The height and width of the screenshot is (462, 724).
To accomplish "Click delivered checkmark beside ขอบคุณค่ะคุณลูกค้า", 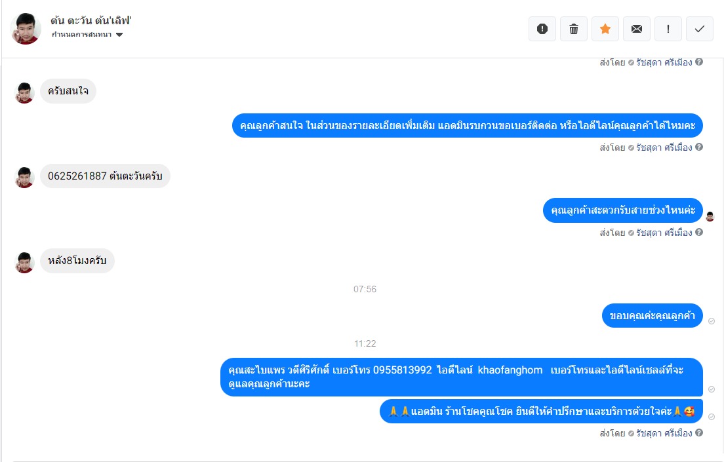I will point(712,321).
